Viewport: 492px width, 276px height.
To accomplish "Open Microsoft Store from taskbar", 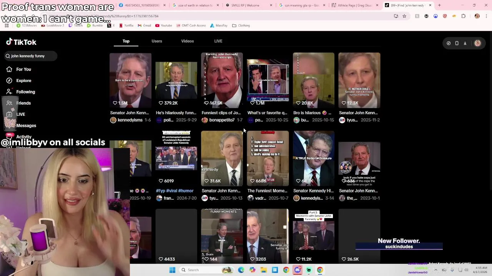I will point(275,270).
